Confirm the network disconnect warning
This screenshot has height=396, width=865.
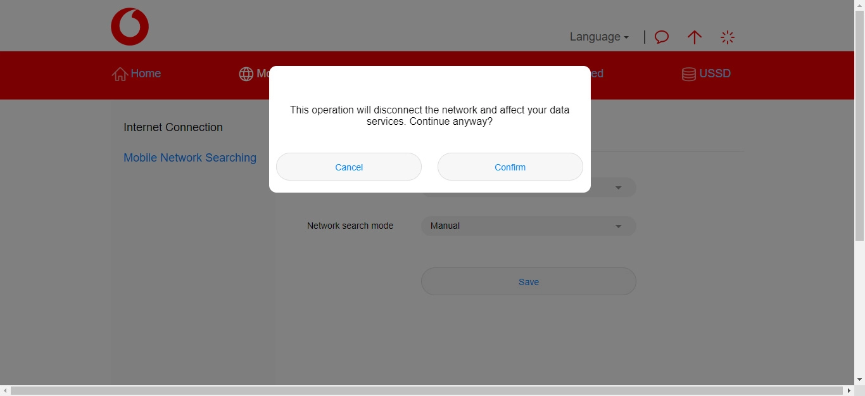point(510,167)
